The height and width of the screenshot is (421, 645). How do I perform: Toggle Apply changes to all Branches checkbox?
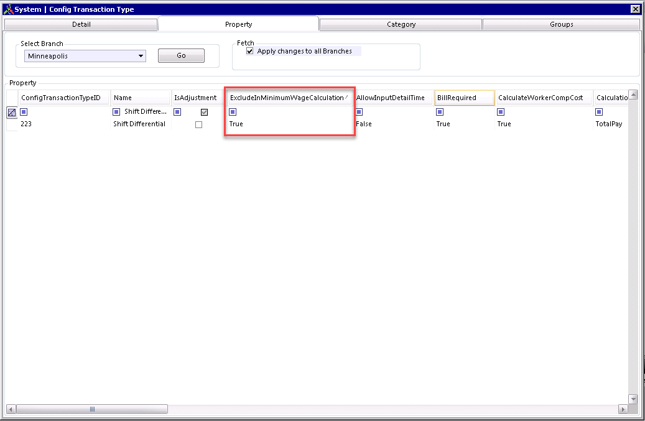pyautogui.click(x=249, y=51)
